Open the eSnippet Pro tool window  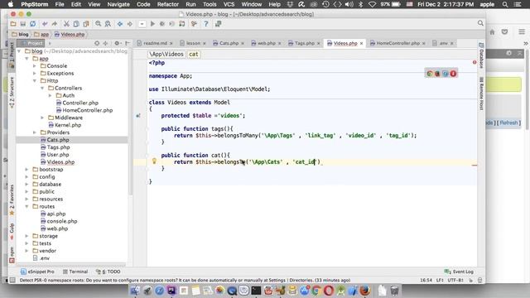(x=37, y=272)
